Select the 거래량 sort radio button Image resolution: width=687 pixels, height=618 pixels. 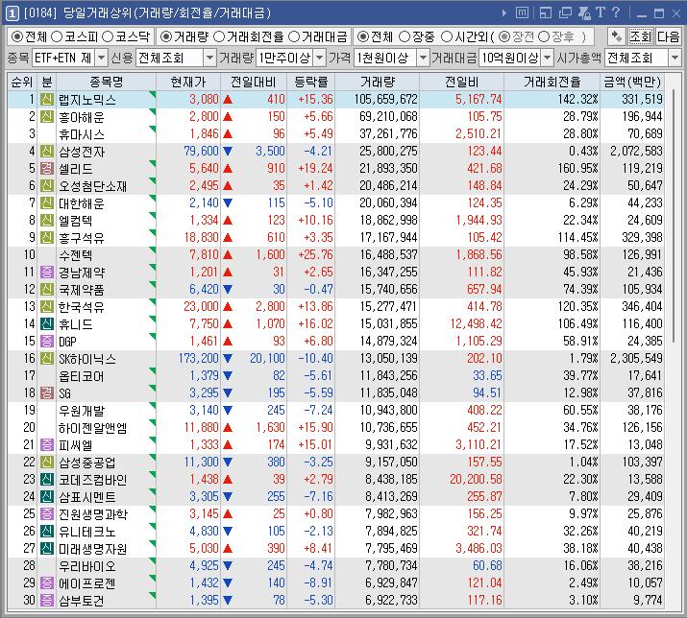pos(165,36)
